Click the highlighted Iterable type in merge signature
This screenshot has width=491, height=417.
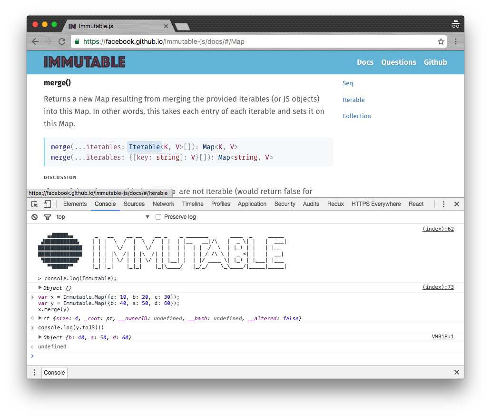click(144, 147)
